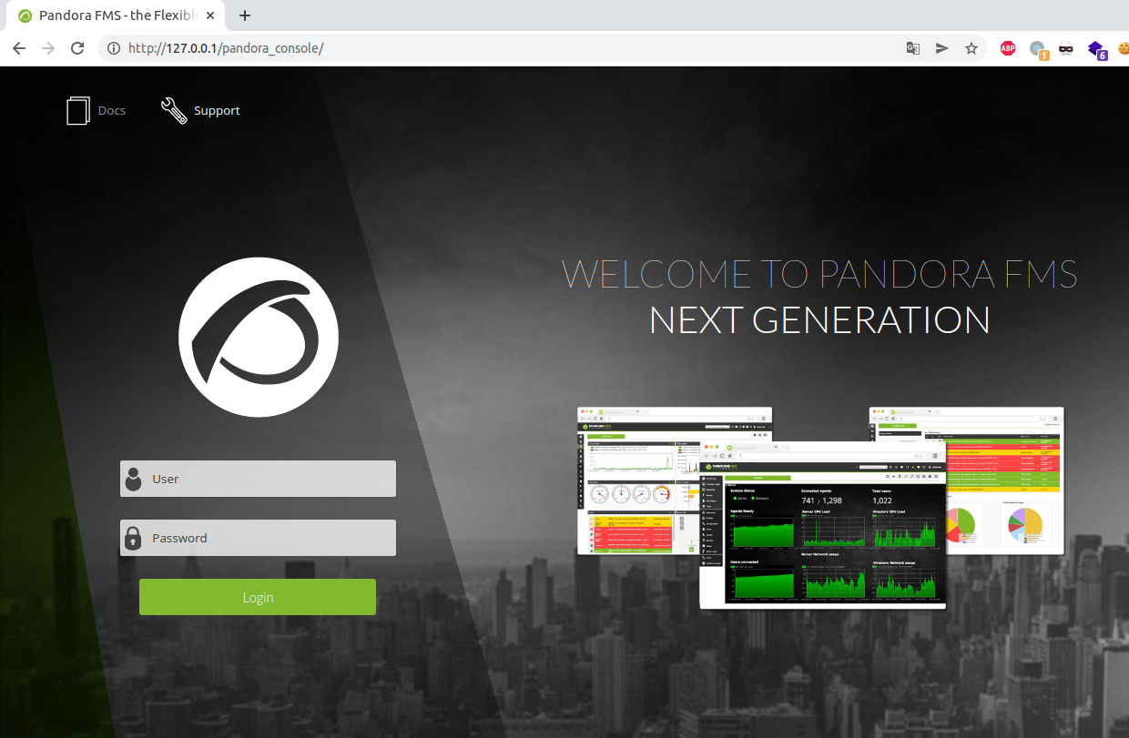This screenshot has height=738, width=1129.
Task: Click the dark center dashboard screenshot
Action: tap(822, 525)
